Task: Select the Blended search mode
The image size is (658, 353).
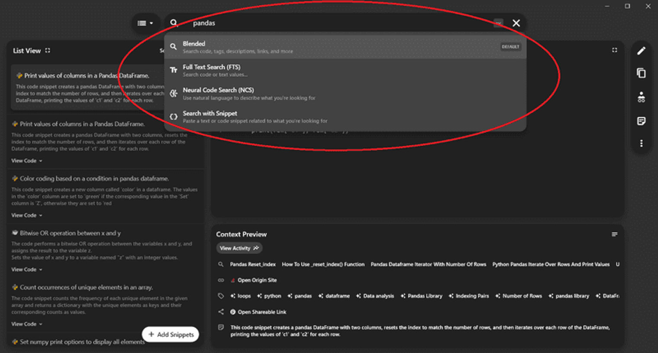Action: tap(345, 47)
